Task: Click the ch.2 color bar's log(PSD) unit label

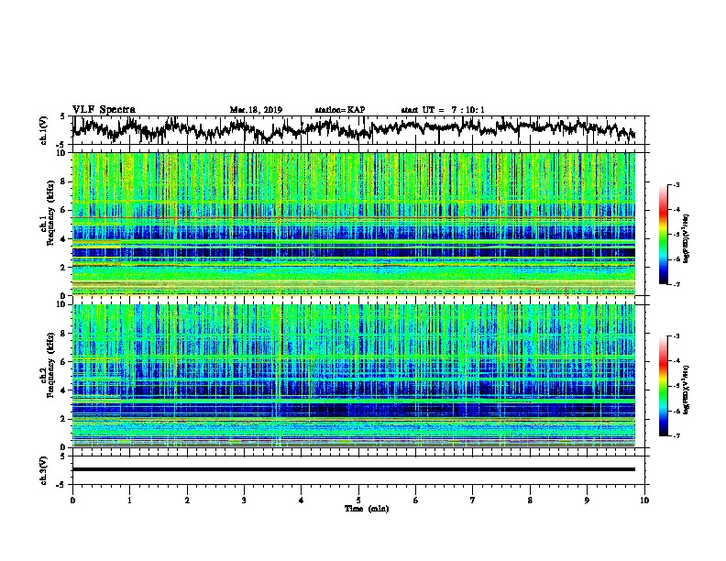Action: (x=687, y=390)
